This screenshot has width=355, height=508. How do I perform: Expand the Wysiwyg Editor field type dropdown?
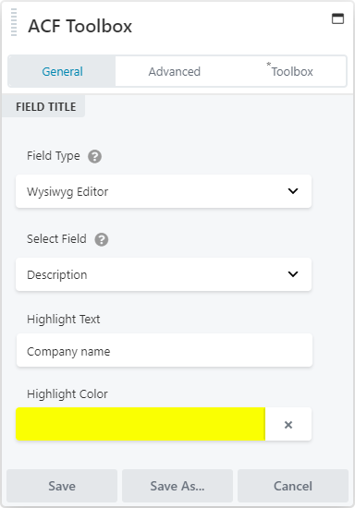[164, 191]
